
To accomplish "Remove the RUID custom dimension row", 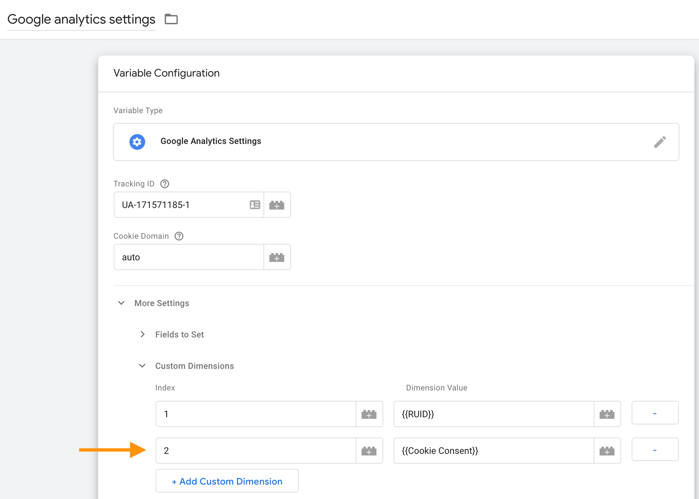I will (655, 413).
